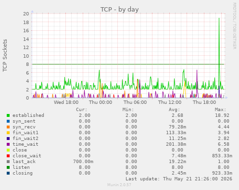Select the "time_wait" legend label
This screenshot has height=190, width=239.
[25, 144]
